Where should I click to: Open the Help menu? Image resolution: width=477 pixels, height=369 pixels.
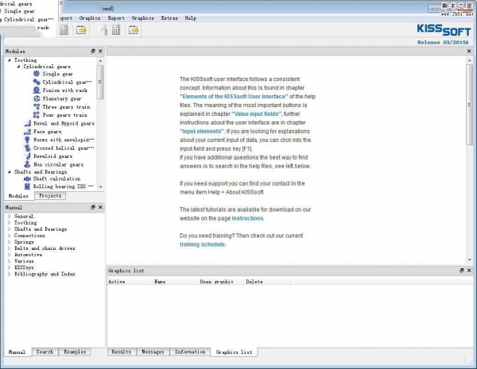coord(191,18)
